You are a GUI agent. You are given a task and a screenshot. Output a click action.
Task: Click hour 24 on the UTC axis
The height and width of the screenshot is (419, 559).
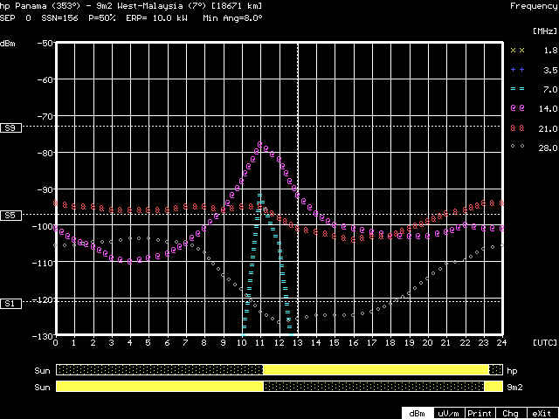[x=501, y=343]
